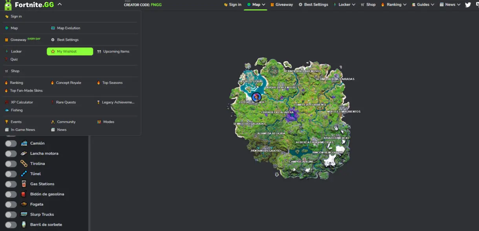Open News in the dropdown menu
The height and width of the screenshot is (231, 479).
pos(59,130)
